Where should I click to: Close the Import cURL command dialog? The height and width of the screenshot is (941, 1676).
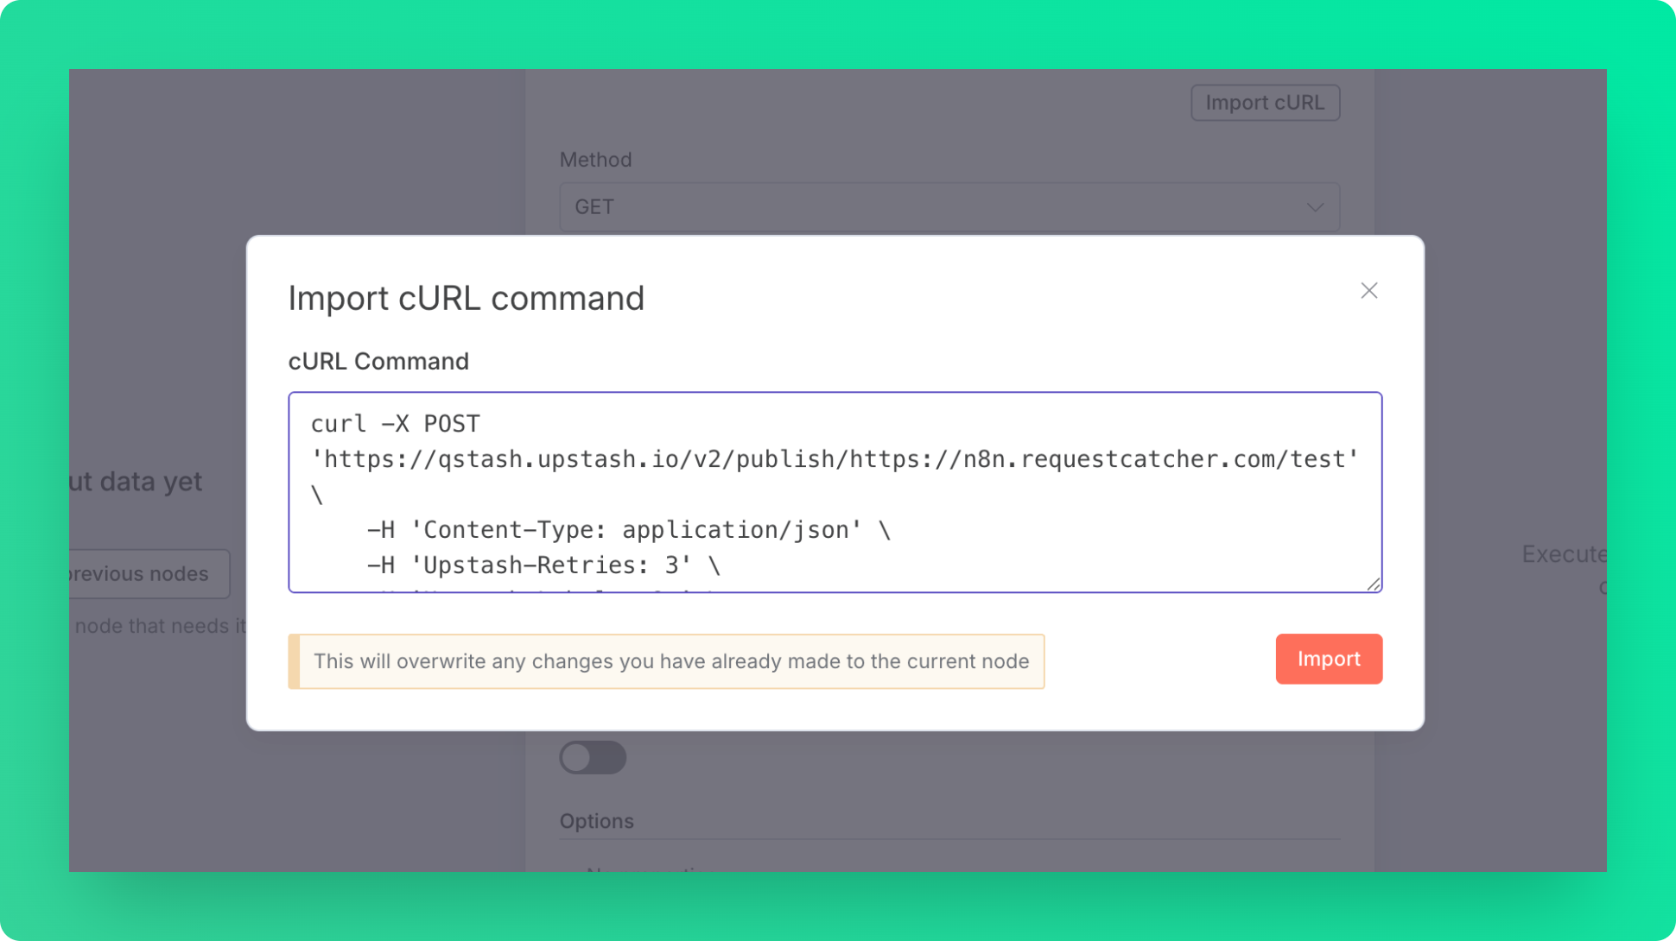point(1368,291)
